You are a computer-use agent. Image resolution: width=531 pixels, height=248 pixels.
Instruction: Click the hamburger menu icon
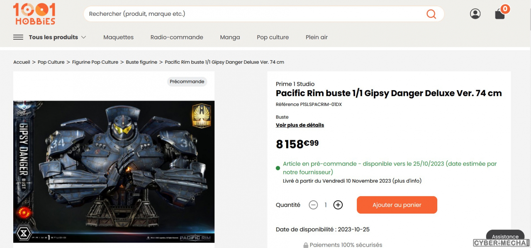click(x=18, y=37)
